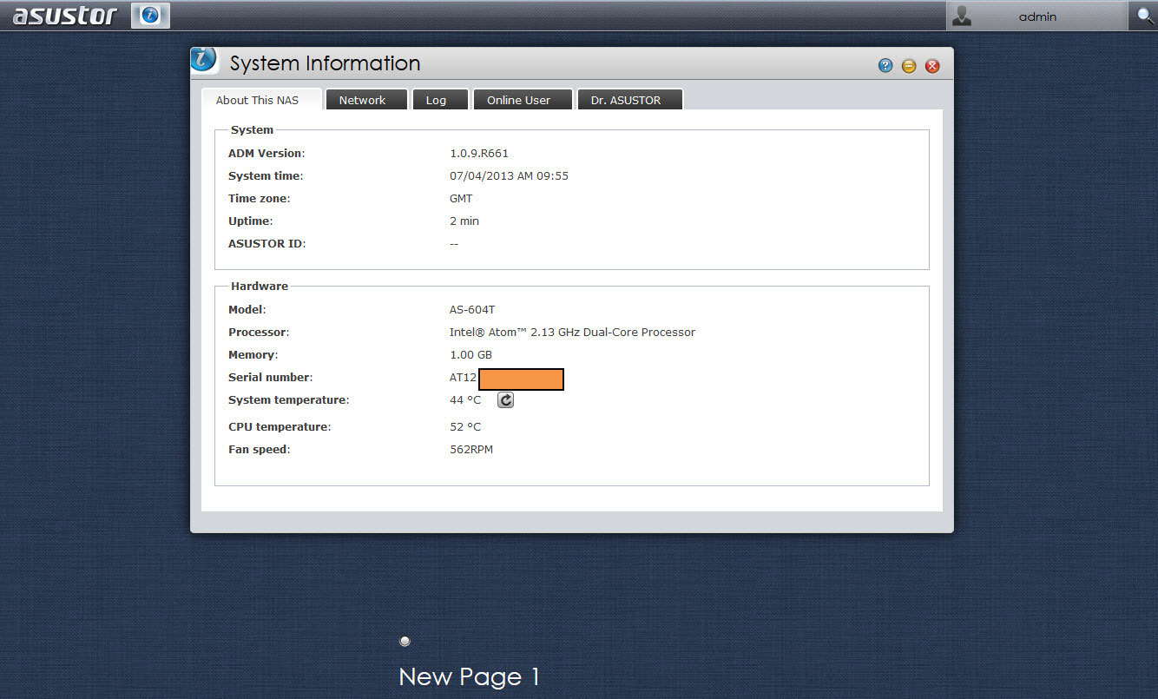Screen dimensions: 1158x699
Task: Close the System Information window
Action: (x=932, y=66)
